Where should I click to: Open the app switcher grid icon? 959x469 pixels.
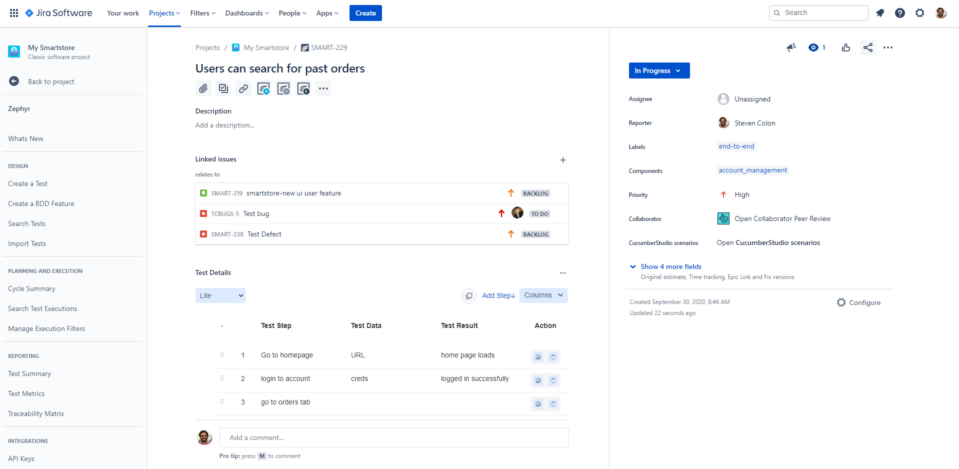(x=14, y=13)
